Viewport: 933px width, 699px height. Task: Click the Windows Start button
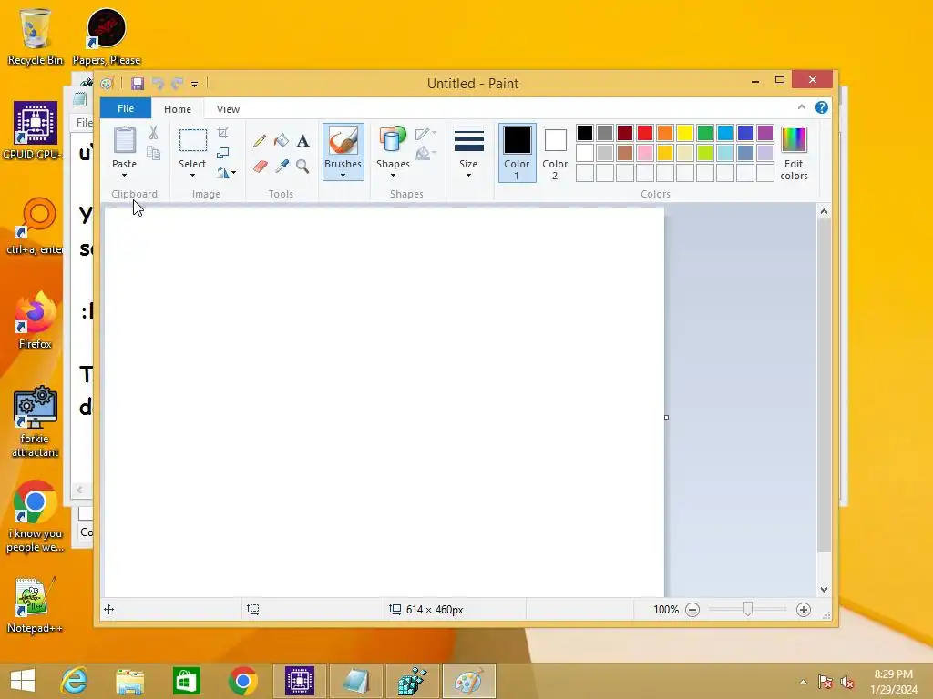23,681
